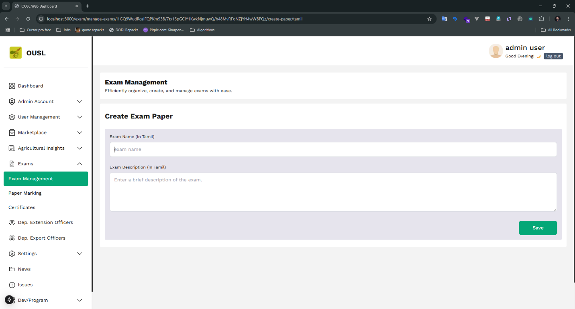
Task: Reload the page in browser
Action: [x=28, y=19]
